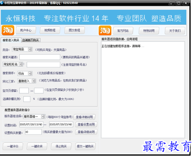Click the 停止购买 stop purchase button
The image size is (195, 160).
click(61, 146)
